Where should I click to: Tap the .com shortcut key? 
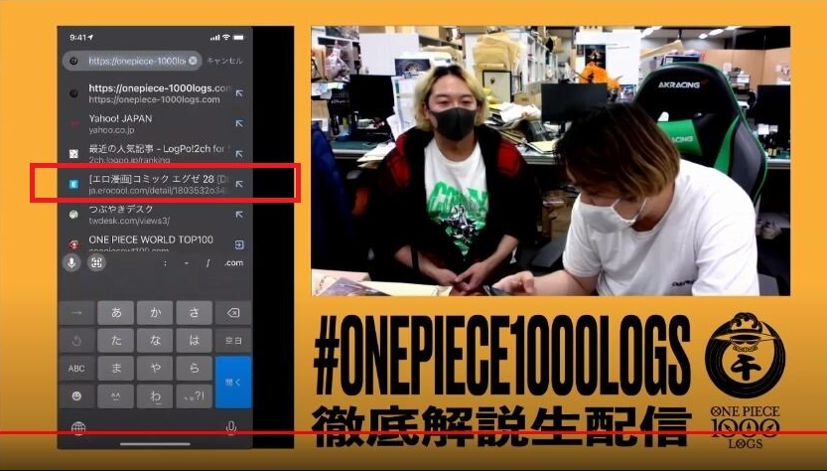point(233,262)
